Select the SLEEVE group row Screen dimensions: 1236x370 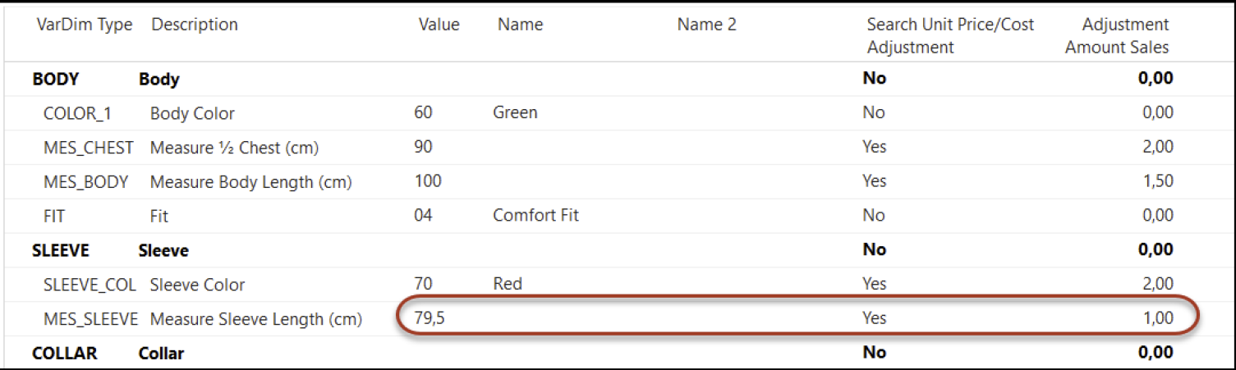pos(604,250)
